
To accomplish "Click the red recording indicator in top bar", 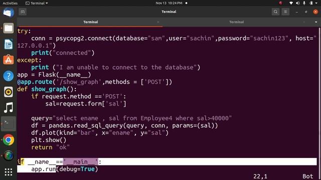I will click(281, 3).
